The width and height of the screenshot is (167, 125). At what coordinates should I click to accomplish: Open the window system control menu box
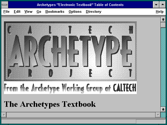point(4,5)
